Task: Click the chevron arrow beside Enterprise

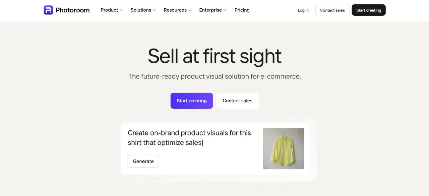Action: click(225, 10)
